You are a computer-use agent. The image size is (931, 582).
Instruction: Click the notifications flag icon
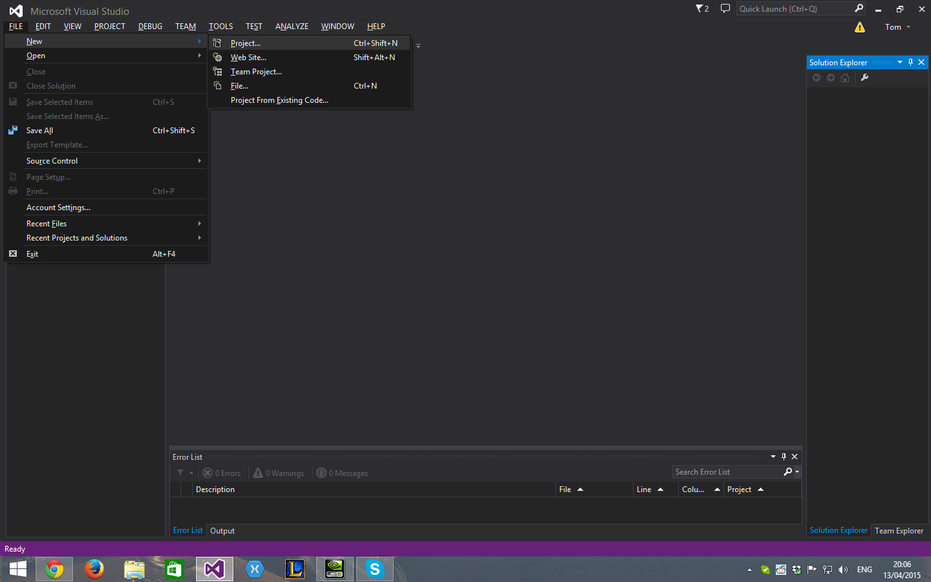pyautogui.click(x=702, y=8)
